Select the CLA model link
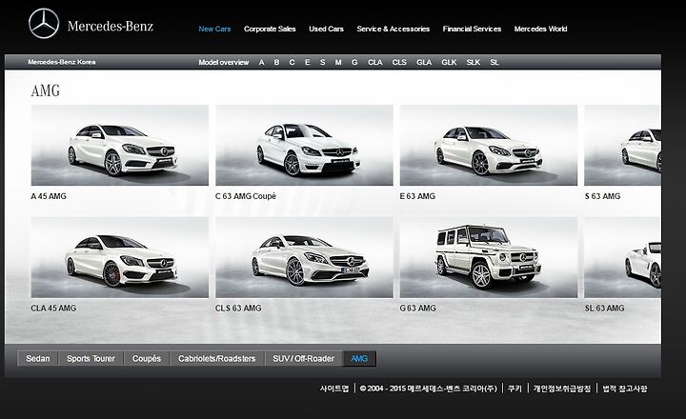The height and width of the screenshot is (419, 686). click(375, 63)
